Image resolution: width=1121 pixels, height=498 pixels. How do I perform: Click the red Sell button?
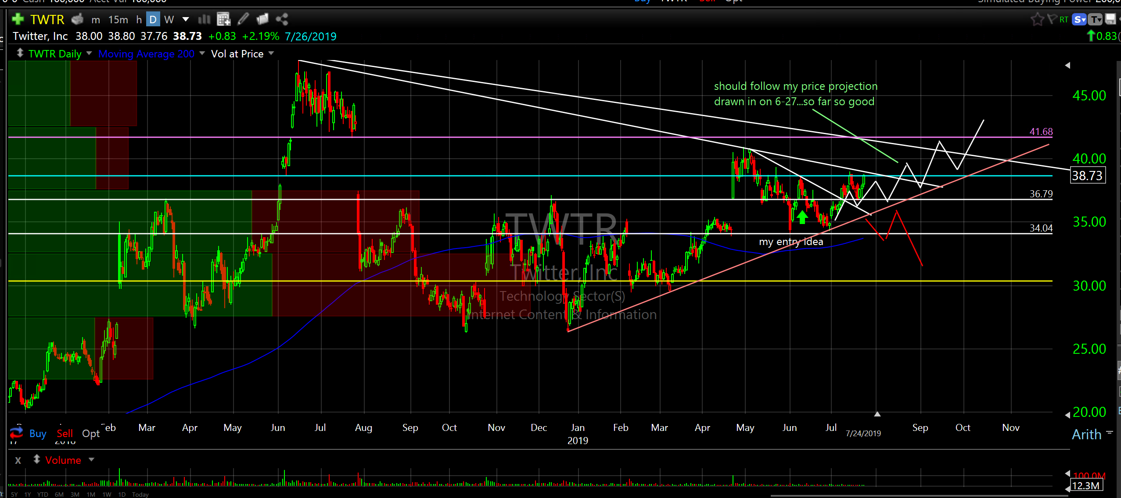(65, 434)
